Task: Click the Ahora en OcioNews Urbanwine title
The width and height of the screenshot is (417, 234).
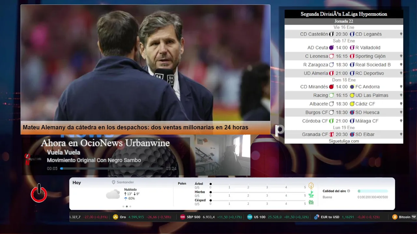Action: (105, 143)
